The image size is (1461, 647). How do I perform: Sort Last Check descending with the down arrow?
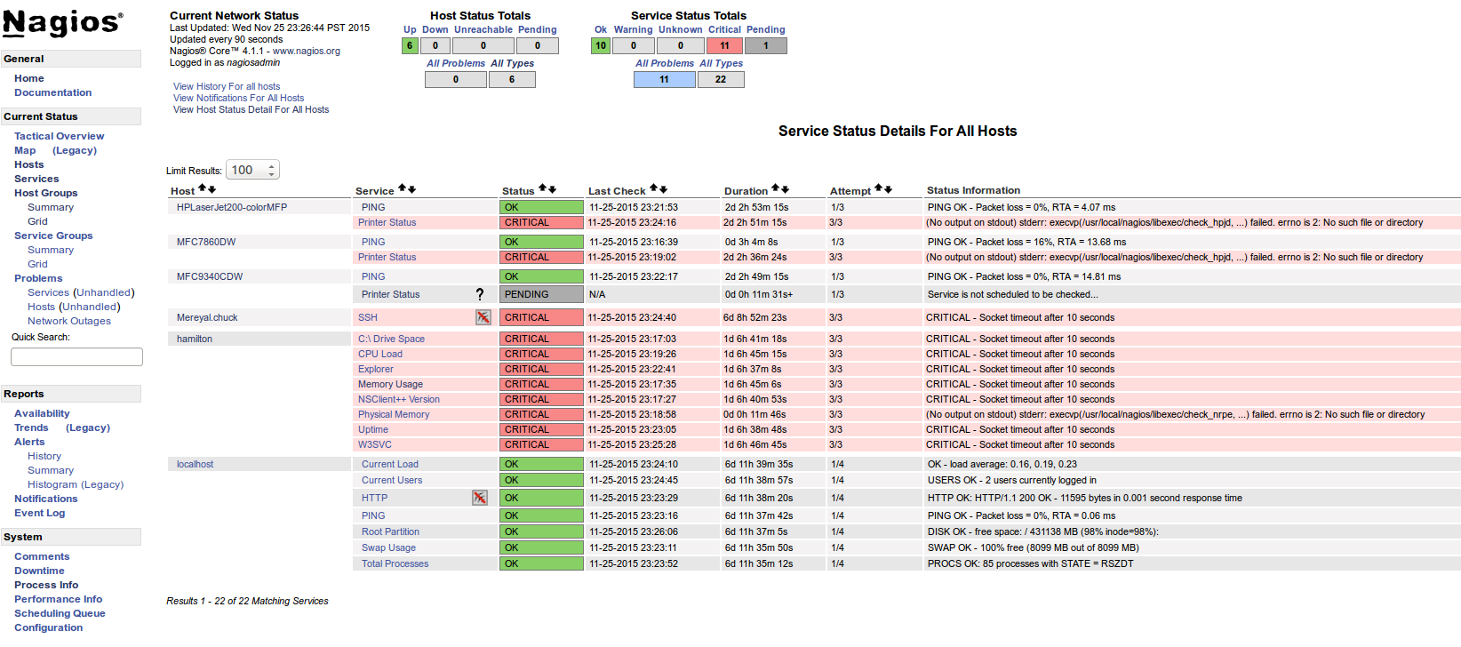(x=664, y=189)
